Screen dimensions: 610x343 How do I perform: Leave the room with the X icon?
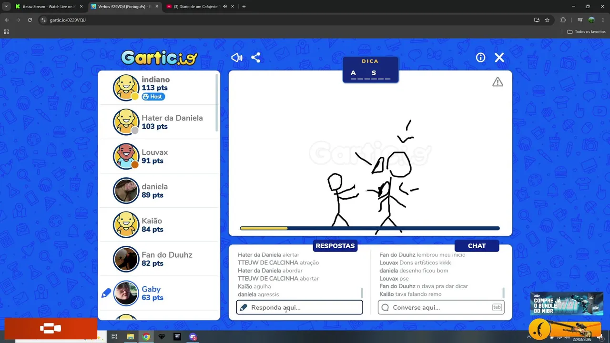[x=499, y=58]
